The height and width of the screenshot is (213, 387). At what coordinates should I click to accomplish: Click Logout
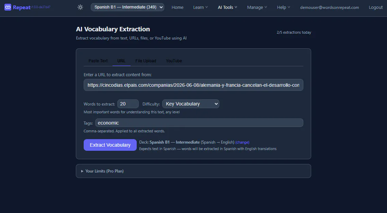click(376, 7)
